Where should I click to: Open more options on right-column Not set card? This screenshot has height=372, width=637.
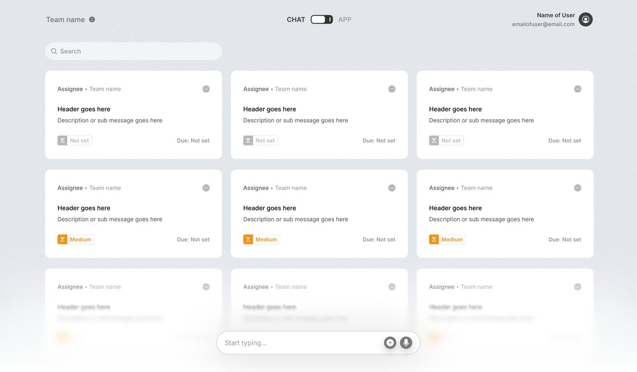(x=578, y=89)
